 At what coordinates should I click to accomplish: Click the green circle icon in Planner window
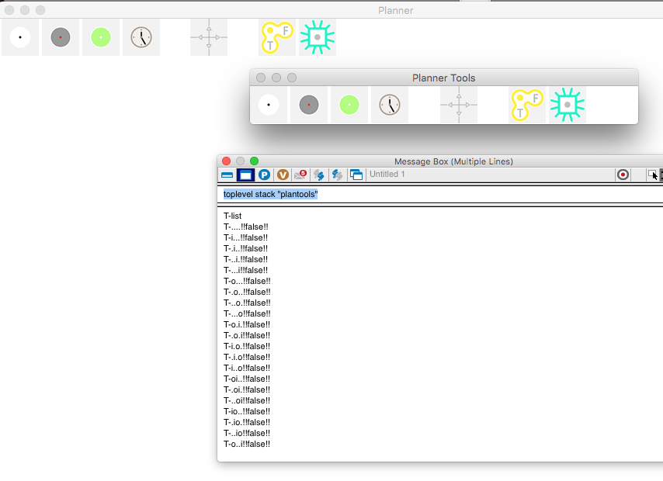[x=101, y=37]
